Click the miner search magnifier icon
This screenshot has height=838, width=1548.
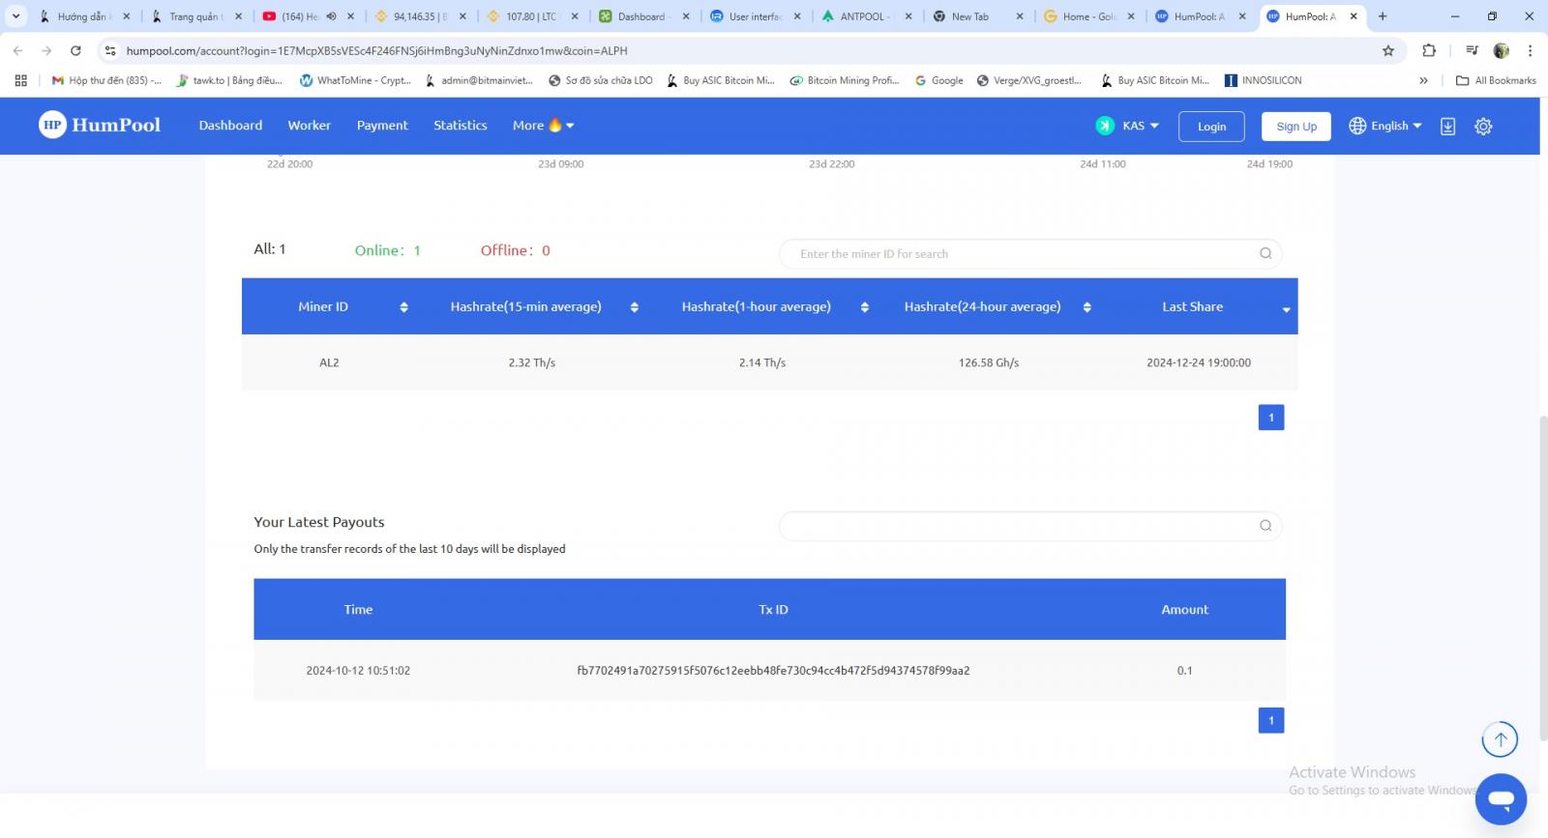(1265, 254)
